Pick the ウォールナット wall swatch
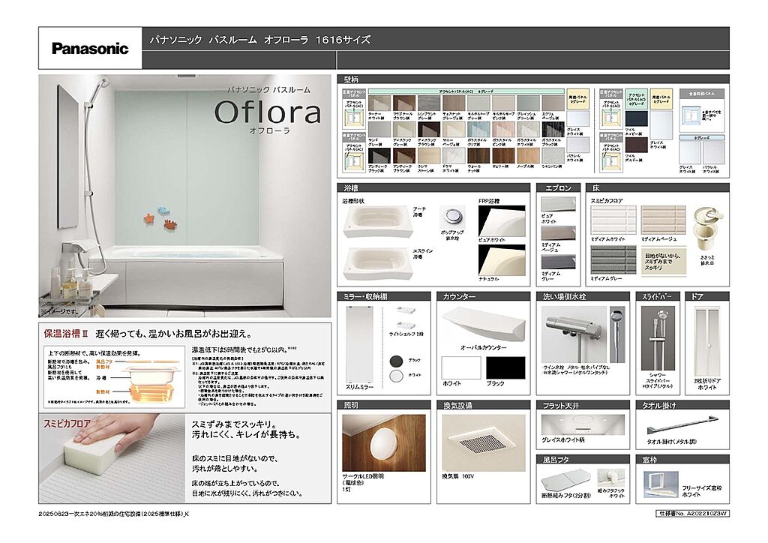768x543 pixels. [x=478, y=155]
